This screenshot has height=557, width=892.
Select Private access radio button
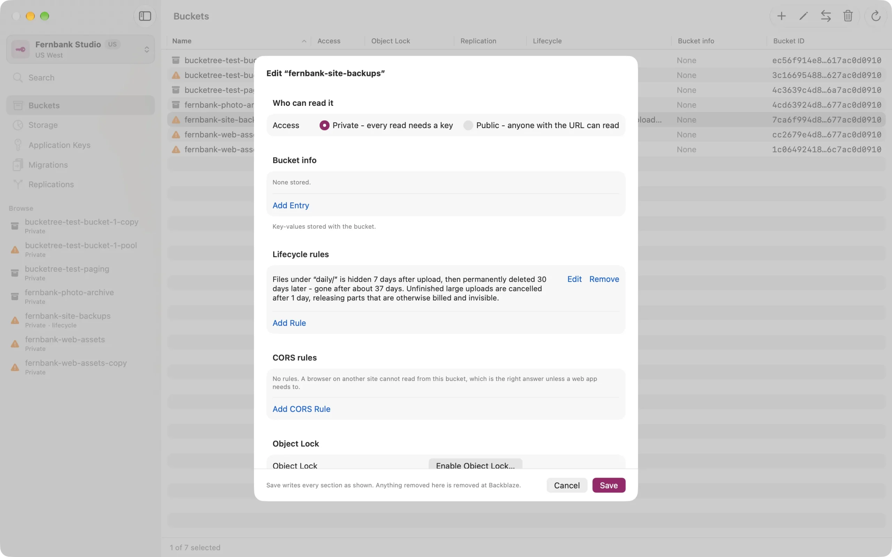pyautogui.click(x=324, y=125)
